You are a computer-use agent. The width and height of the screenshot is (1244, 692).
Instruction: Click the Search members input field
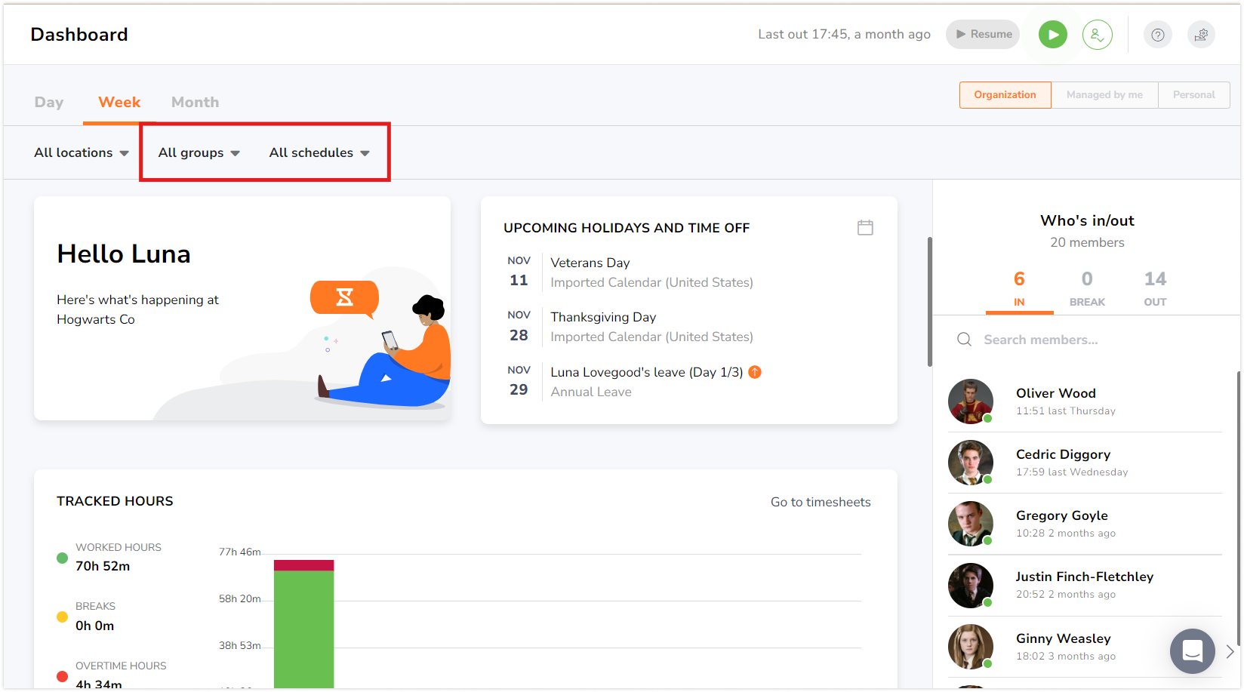tap(1087, 340)
